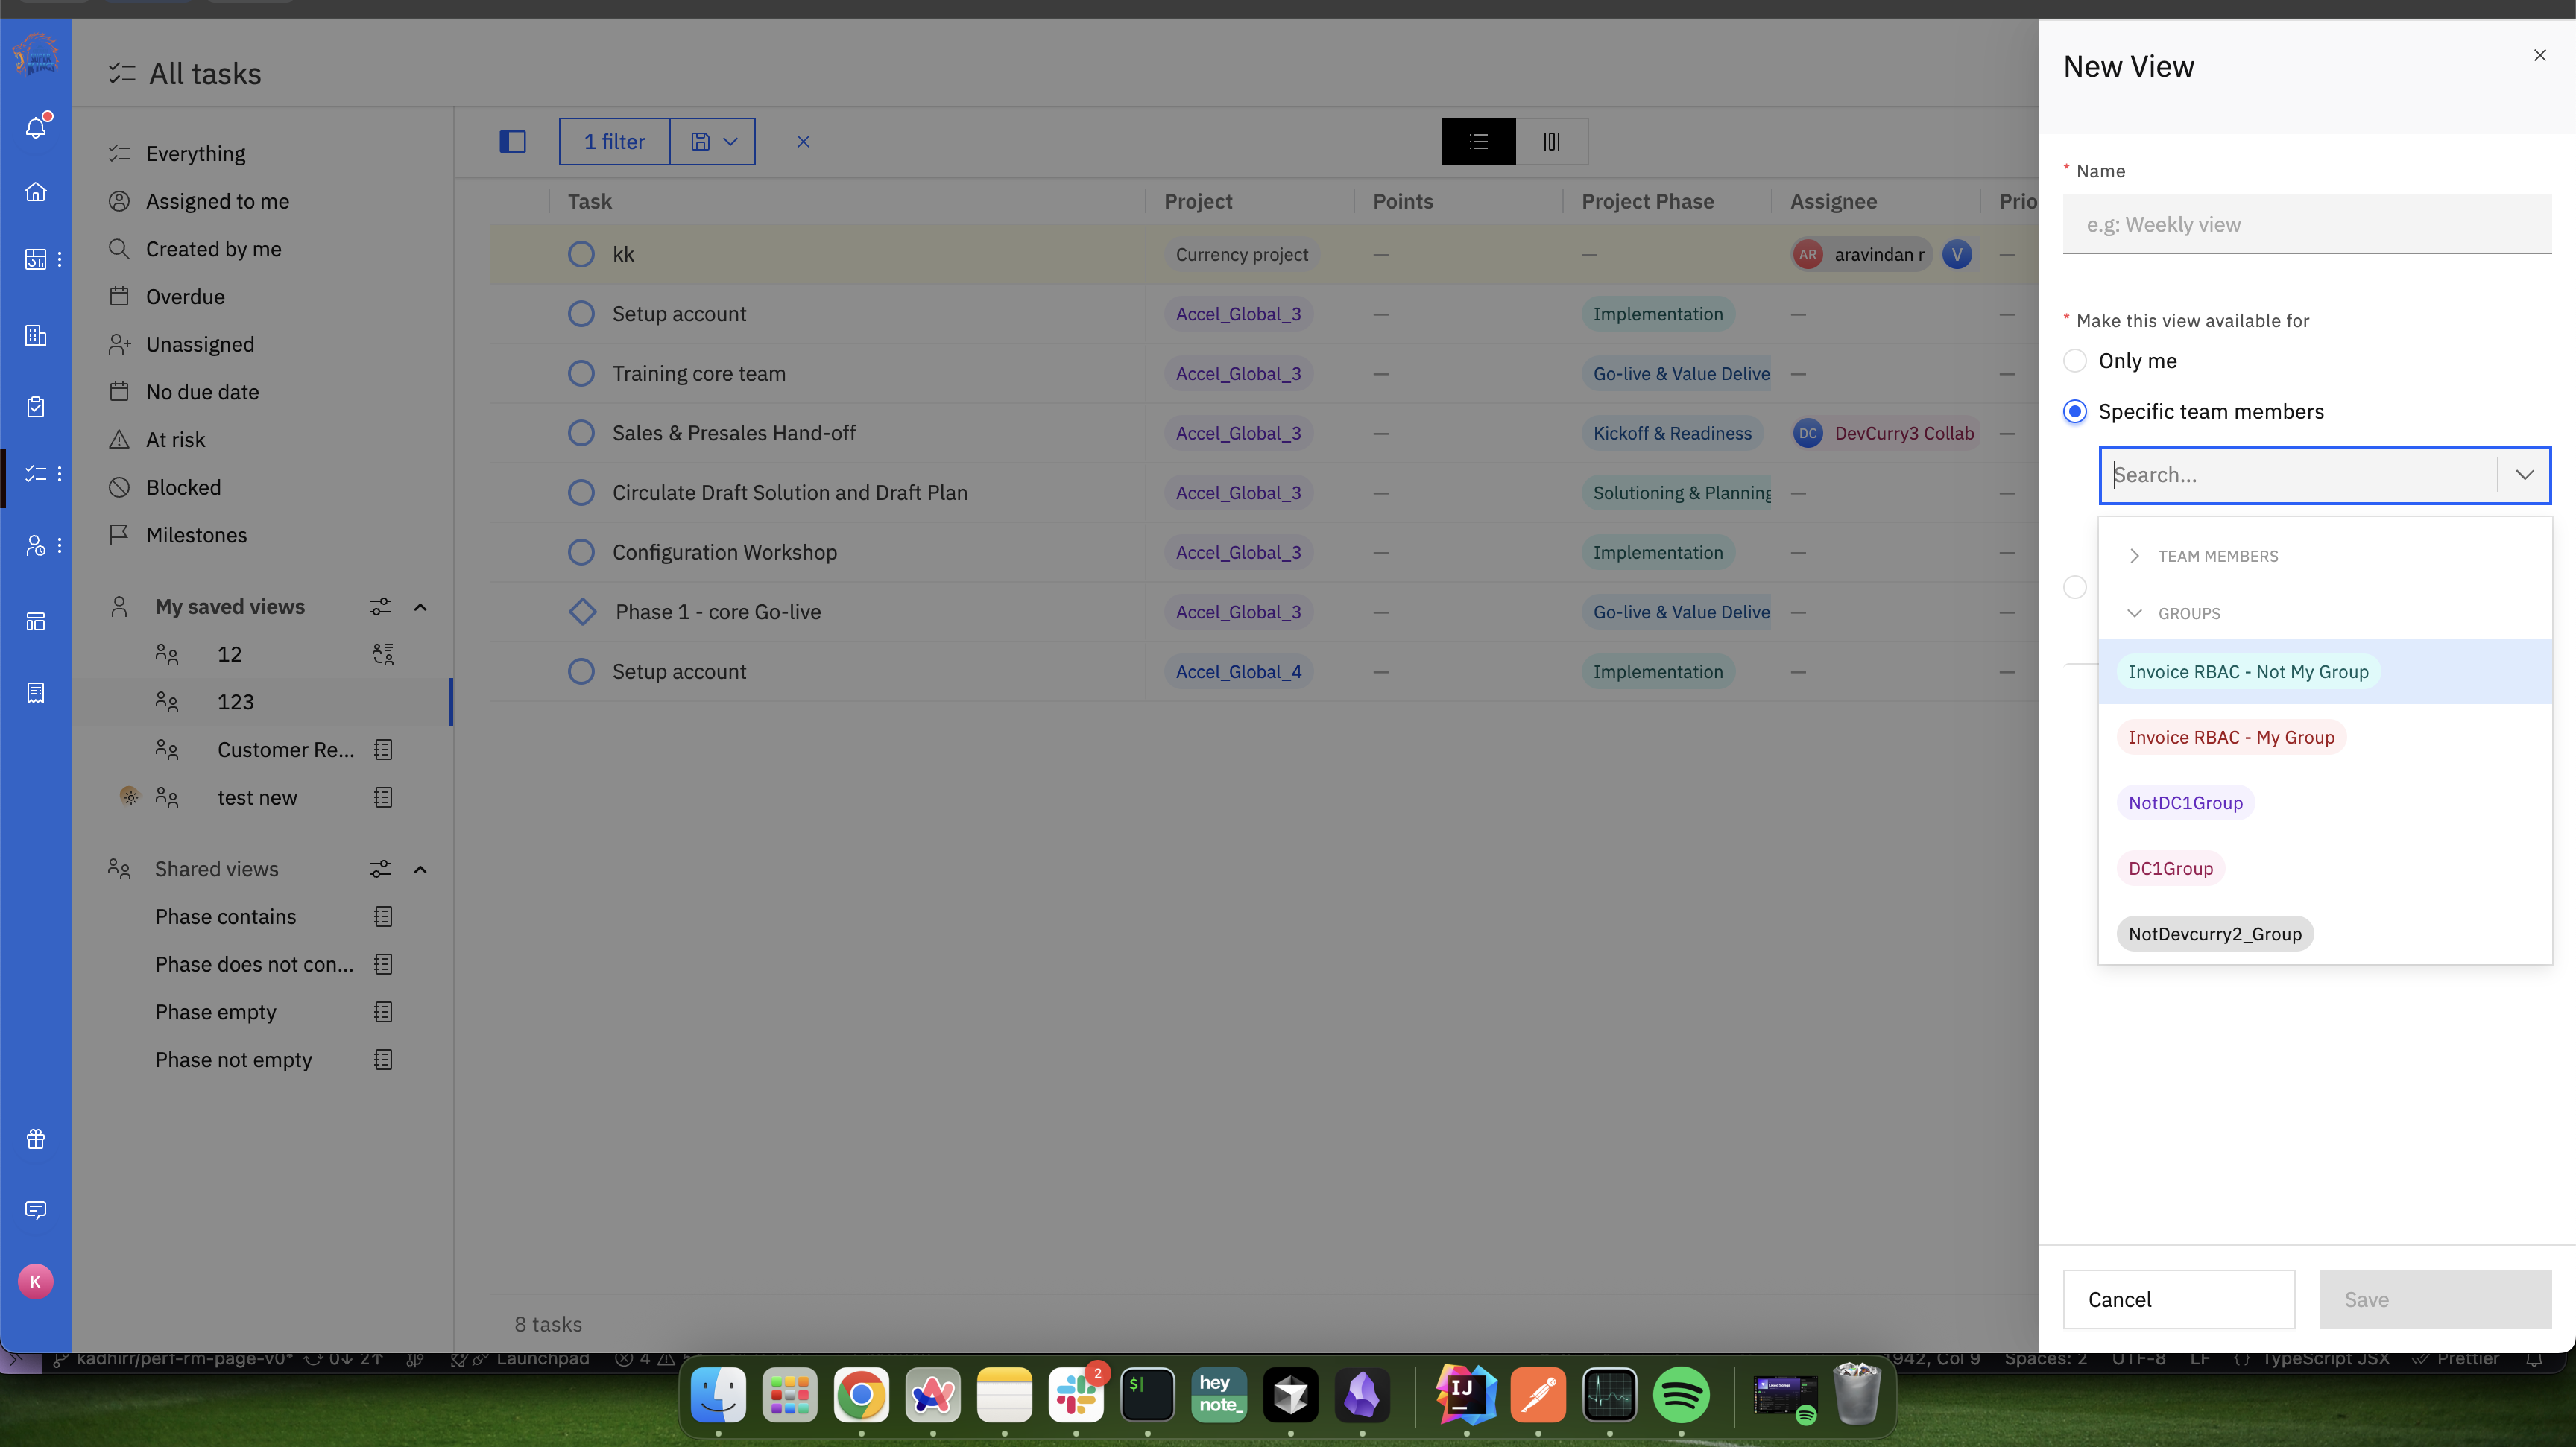Switch to board columns view icon
The width and height of the screenshot is (2576, 1447).
pyautogui.click(x=1551, y=142)
